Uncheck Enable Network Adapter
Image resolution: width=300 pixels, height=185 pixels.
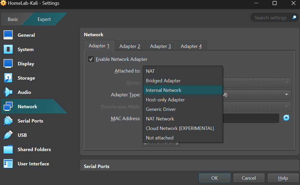click(91, 59)
